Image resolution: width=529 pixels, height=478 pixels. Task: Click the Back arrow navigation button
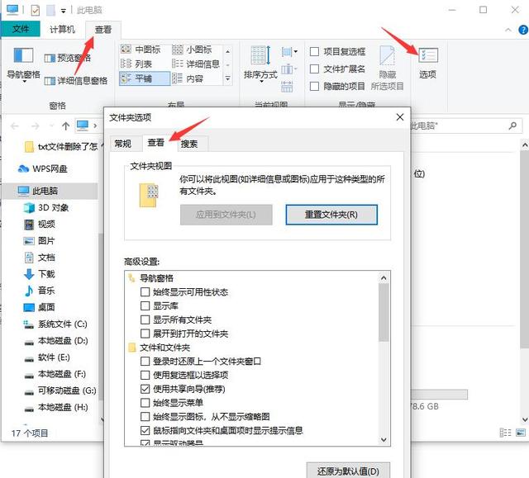coord(15,126)
